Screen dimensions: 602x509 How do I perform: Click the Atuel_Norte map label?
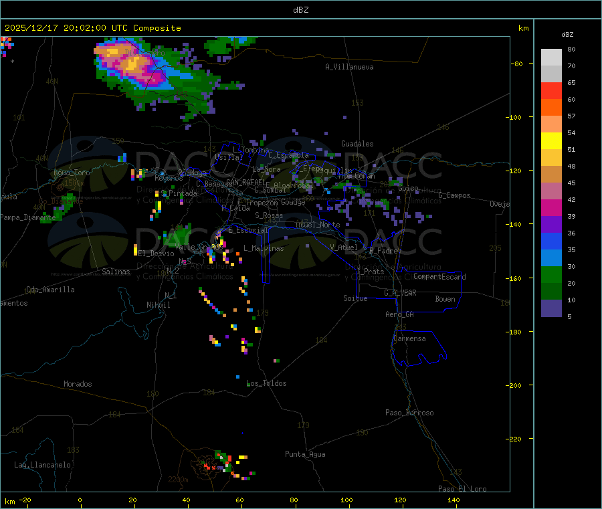(318, 225)
